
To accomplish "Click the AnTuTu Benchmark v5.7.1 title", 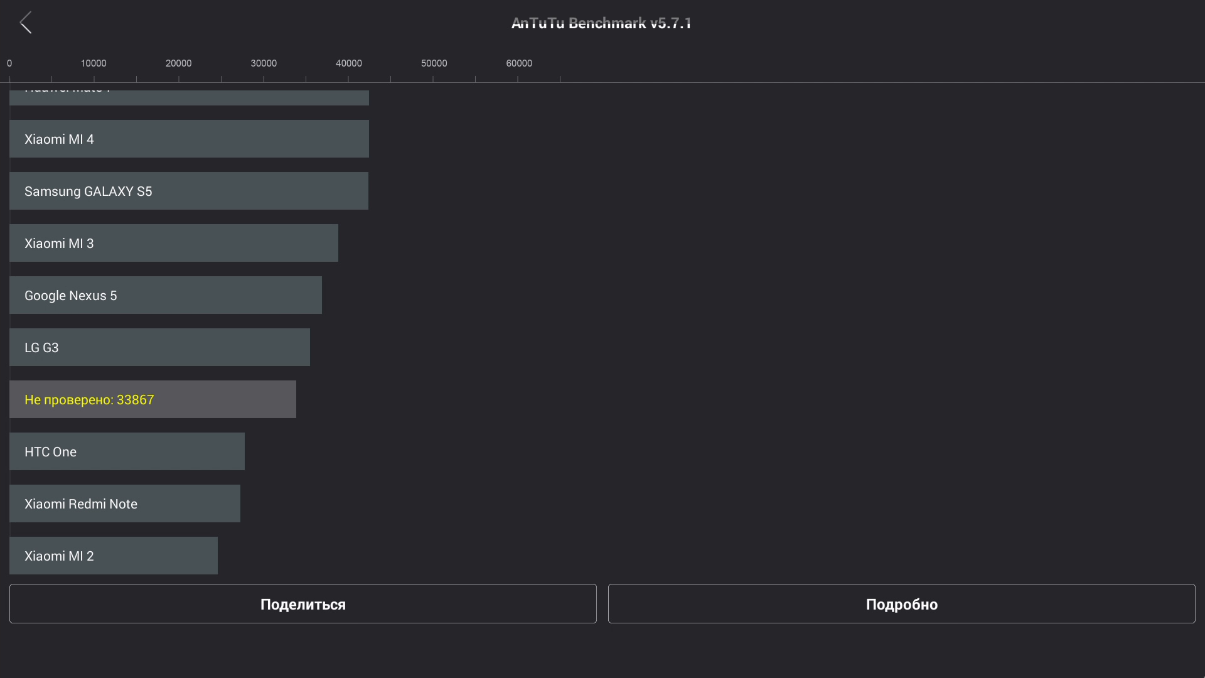I will pyautogui.click(x=601, y=23).
